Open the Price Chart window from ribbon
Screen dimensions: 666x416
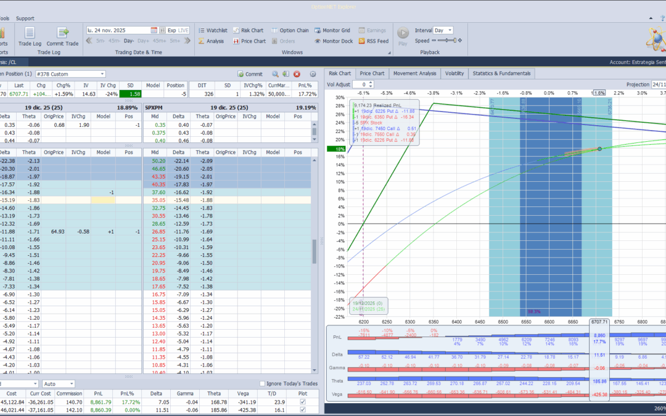pyautogui.click(x=249, y=41)
